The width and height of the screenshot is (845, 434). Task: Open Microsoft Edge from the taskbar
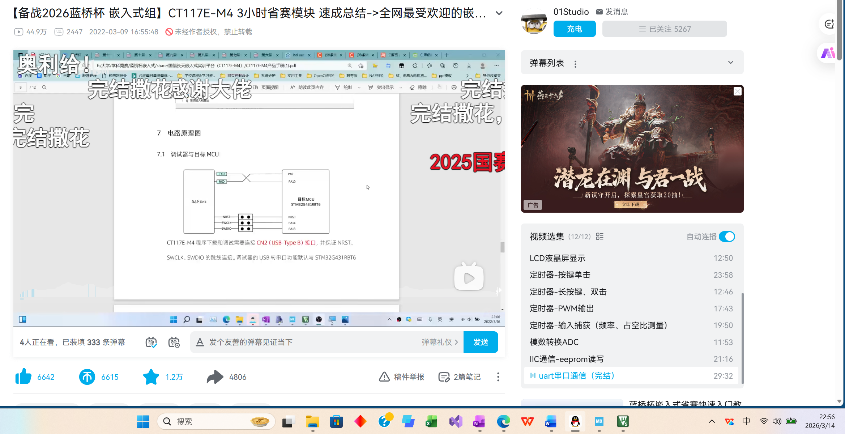(x=503, y=421)
